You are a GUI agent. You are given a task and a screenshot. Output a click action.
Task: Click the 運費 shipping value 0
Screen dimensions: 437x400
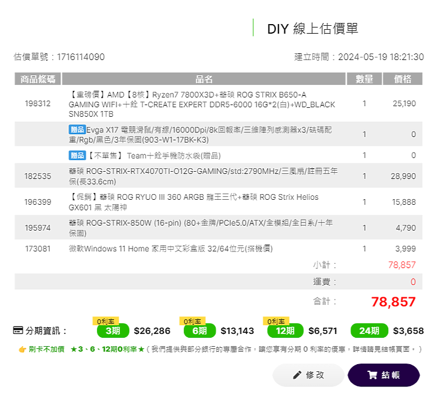(x=413, y=282)
